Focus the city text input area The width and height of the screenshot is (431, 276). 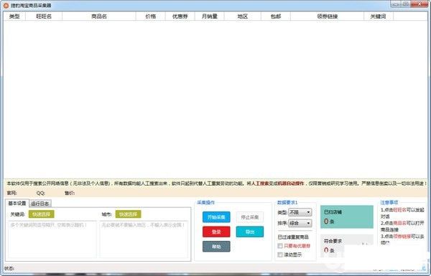point(144,239)
